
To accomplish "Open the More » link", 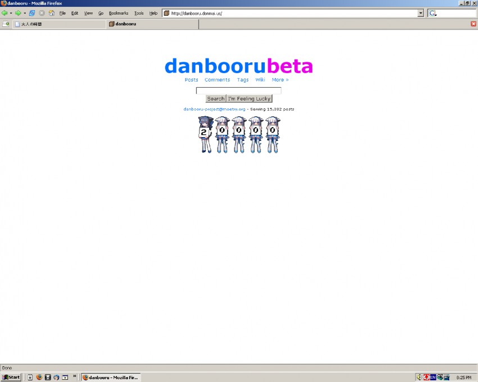I will pos(280,80).
